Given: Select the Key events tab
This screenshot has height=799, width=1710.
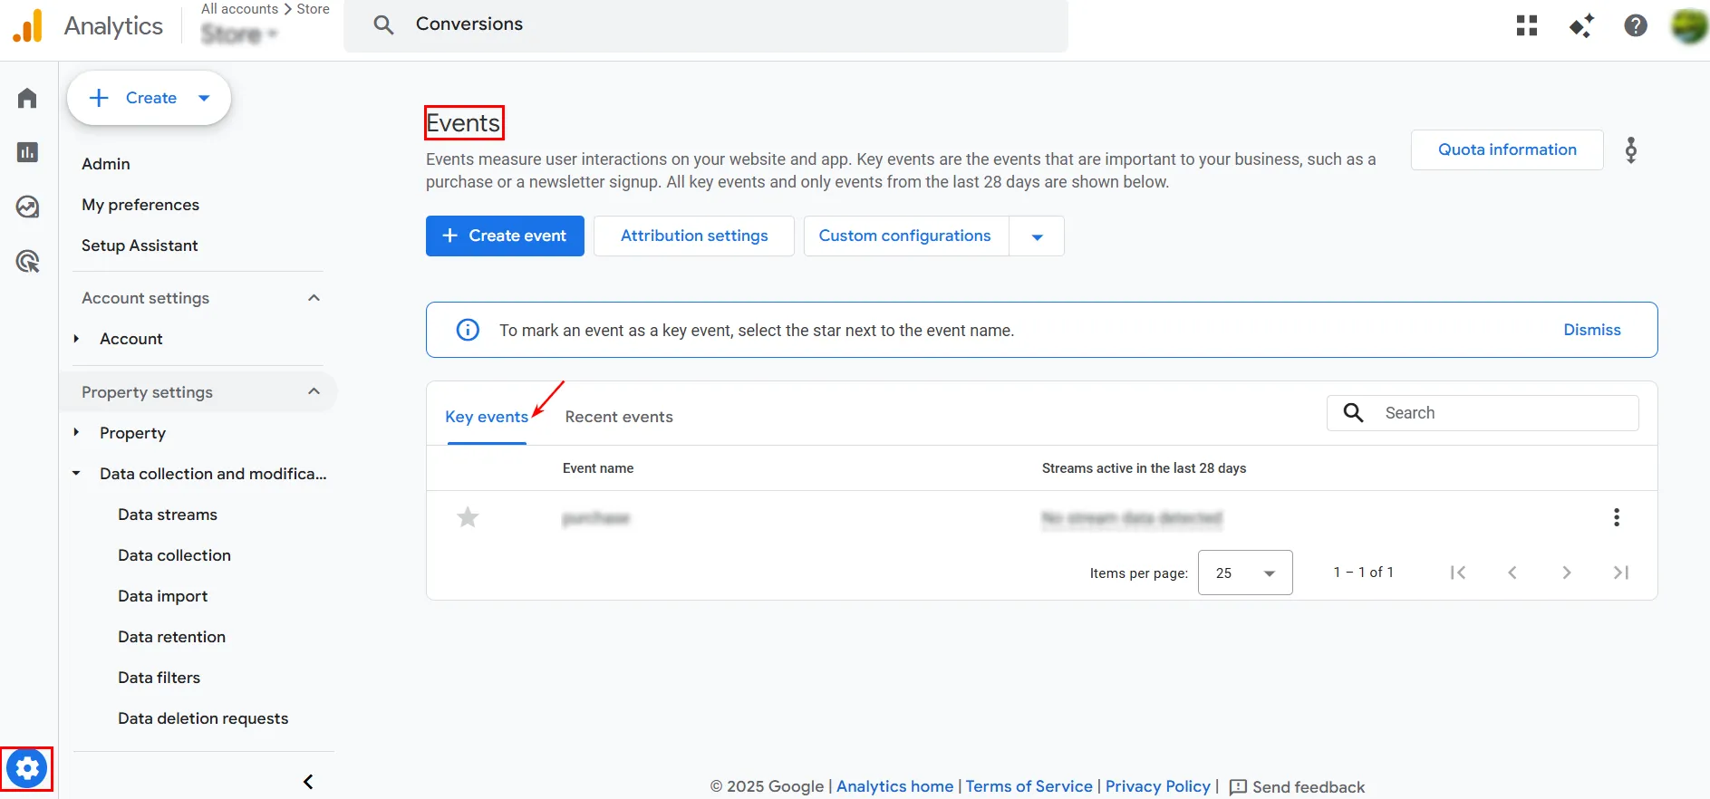Looking at the screenshot, I should tap(487, 417).
